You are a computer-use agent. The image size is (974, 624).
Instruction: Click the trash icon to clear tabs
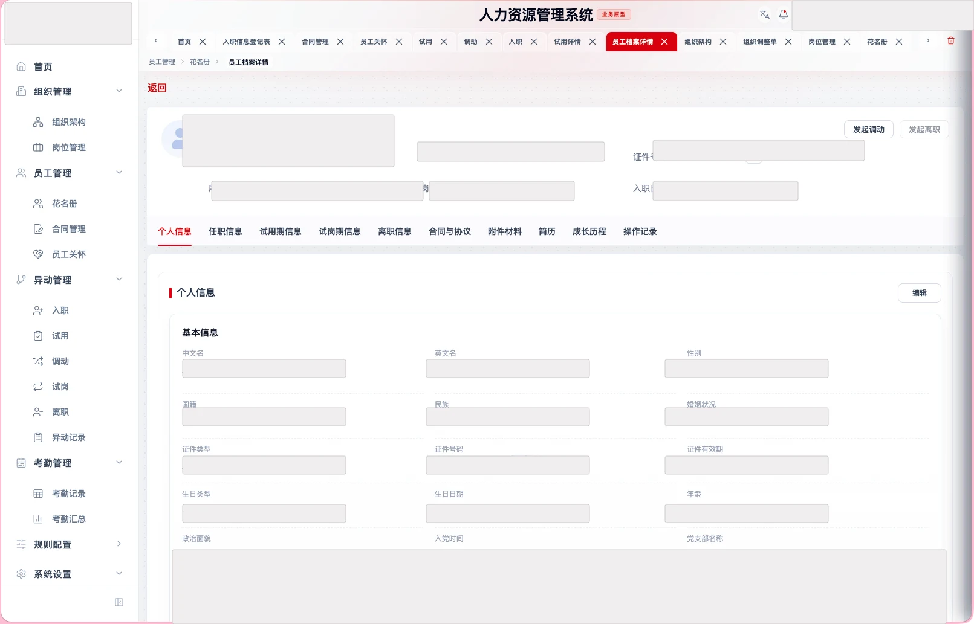click(951, 41)
